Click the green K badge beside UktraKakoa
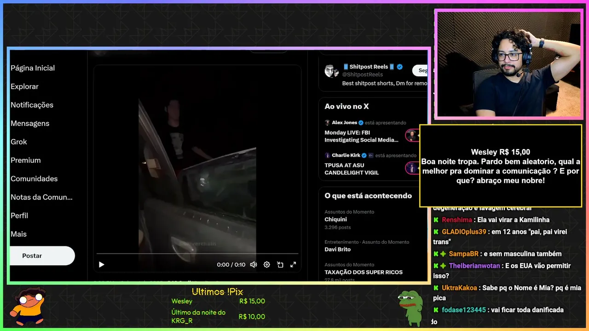 pyautogui.click(x=436, y=288)
